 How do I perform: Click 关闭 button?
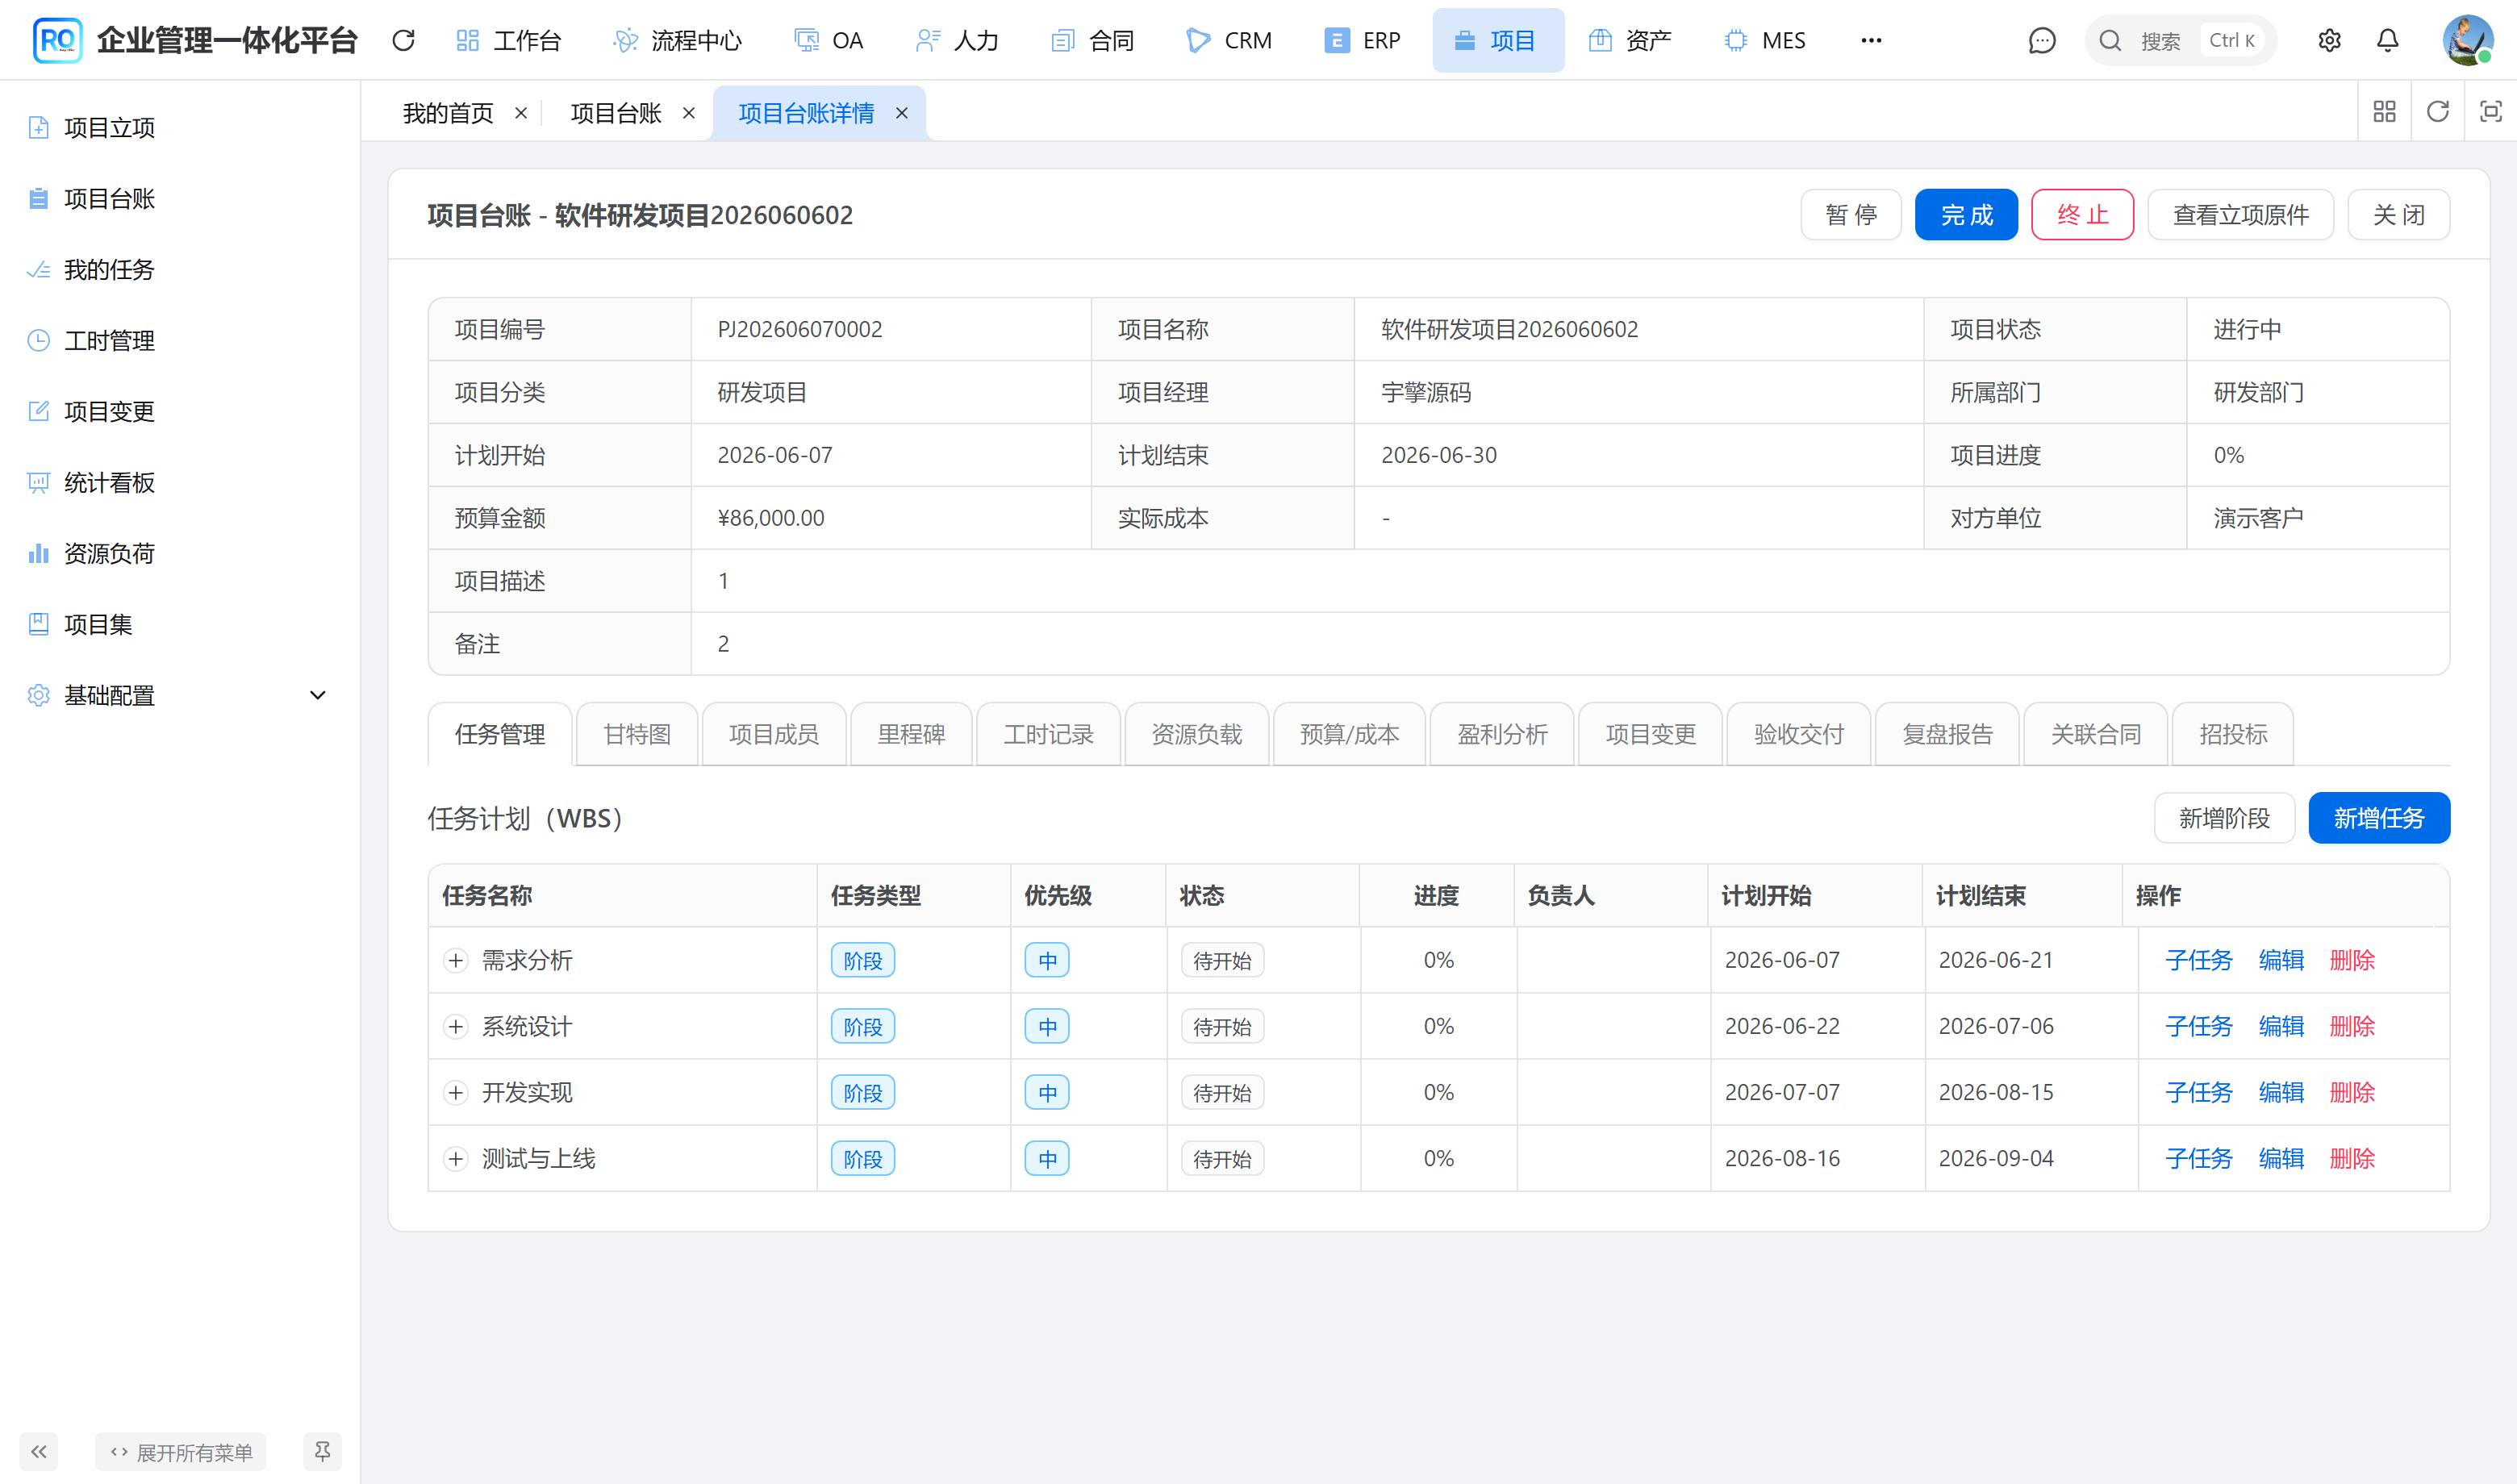point(2399,215)
